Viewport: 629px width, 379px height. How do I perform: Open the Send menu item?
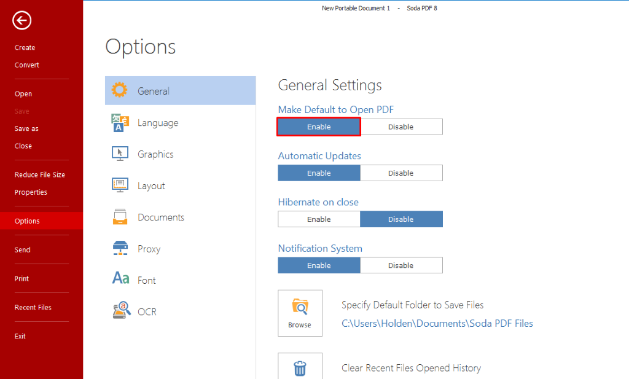coord(23,250)
